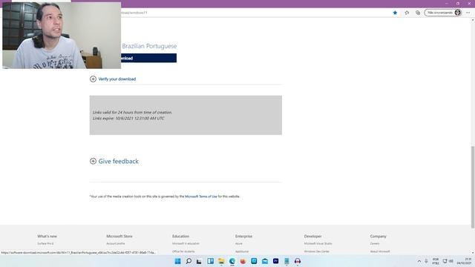Open the About Microsoft footer link
Viewport: 475px width, 267px height.
380,251
